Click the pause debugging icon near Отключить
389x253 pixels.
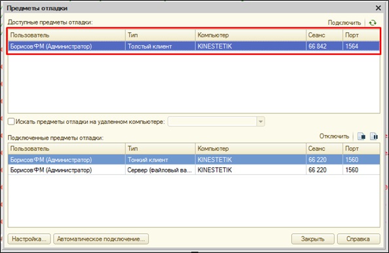coord(374,136)
